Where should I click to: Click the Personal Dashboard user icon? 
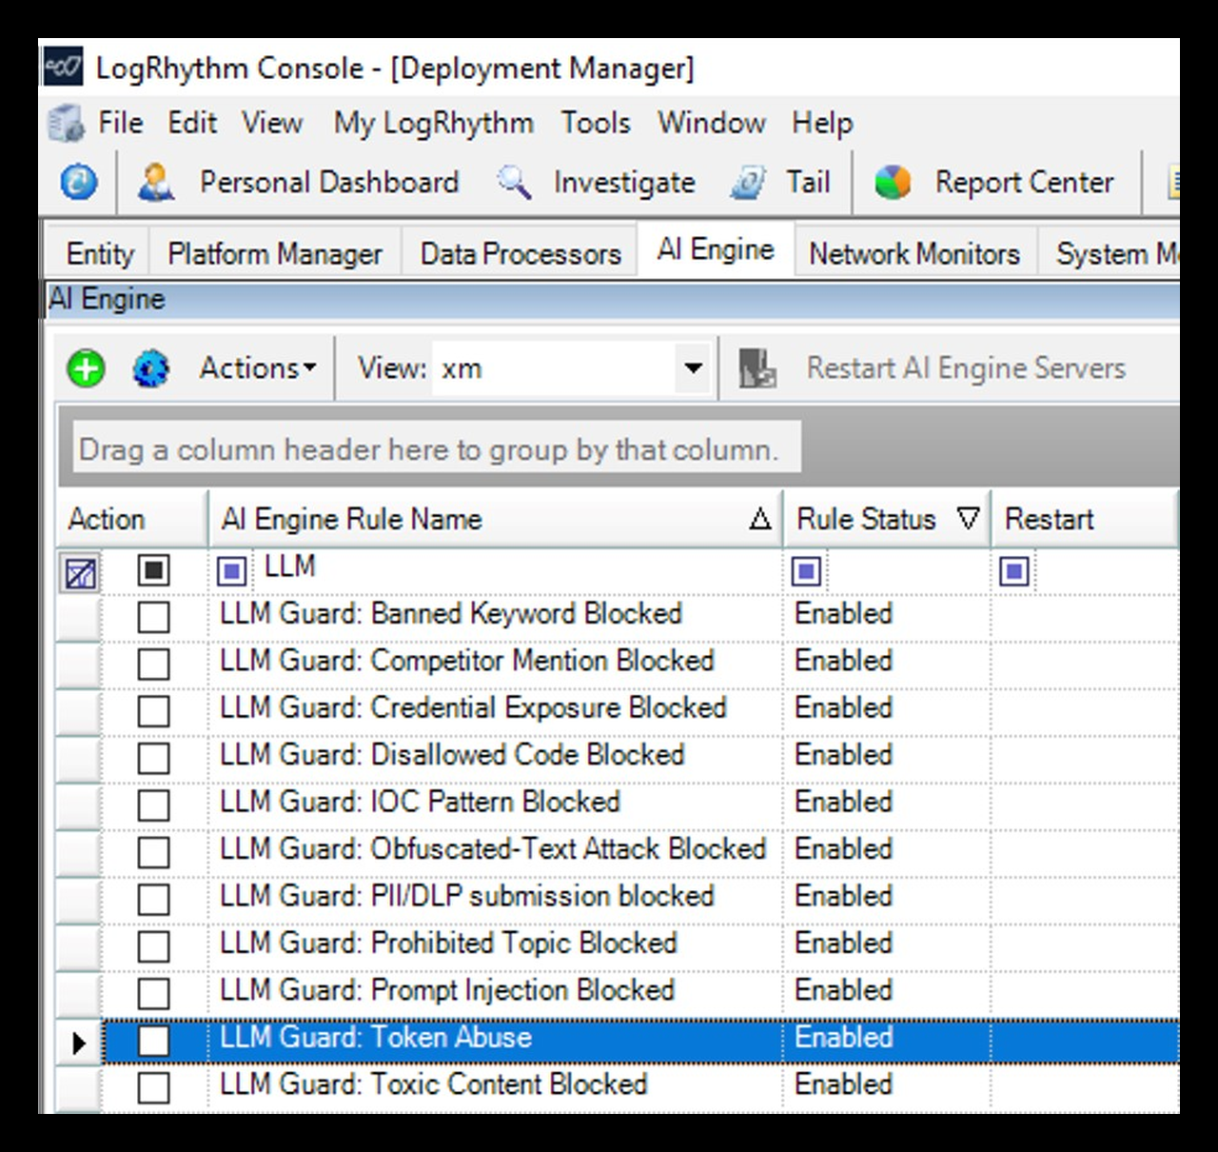tap(156, 181)
